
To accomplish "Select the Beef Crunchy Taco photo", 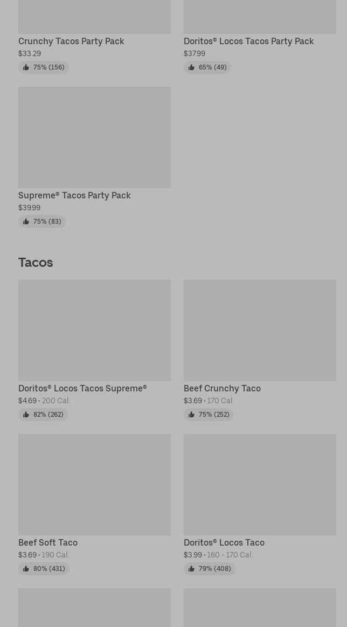I will [260, 330].
